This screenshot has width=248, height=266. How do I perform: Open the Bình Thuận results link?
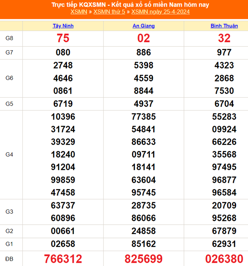tap(223, 26)
